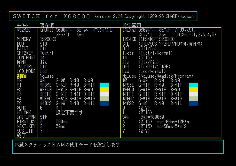The height and width of the screenshot is (166, 236).
Task: Select the HD_MAX keyword
Action: [x=24, y=112]
